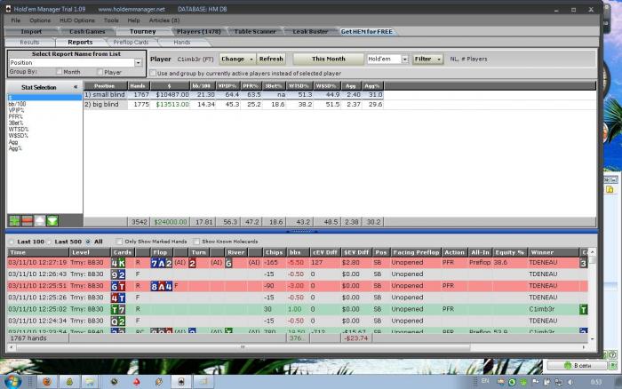
Task: Open the HUD Options menu
Action: (77, 20)
